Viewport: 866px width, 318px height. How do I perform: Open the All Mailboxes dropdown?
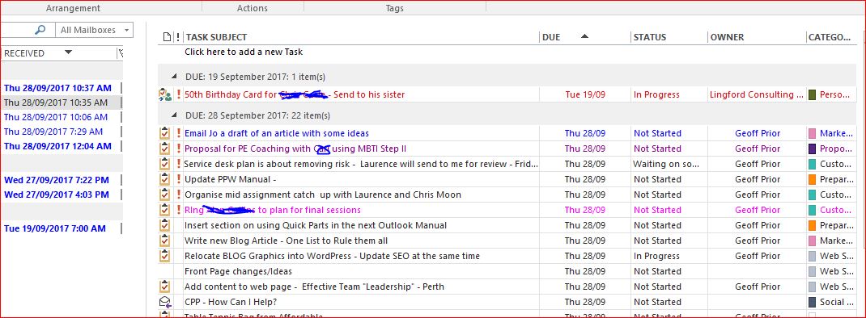95,31
